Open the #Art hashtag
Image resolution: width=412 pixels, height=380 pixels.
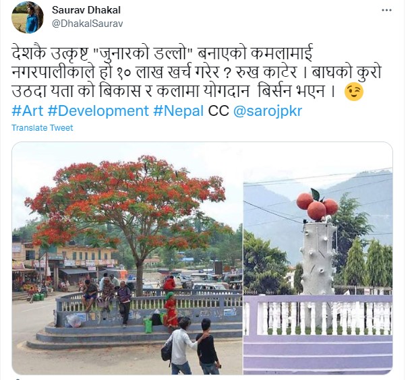point(28,110)
